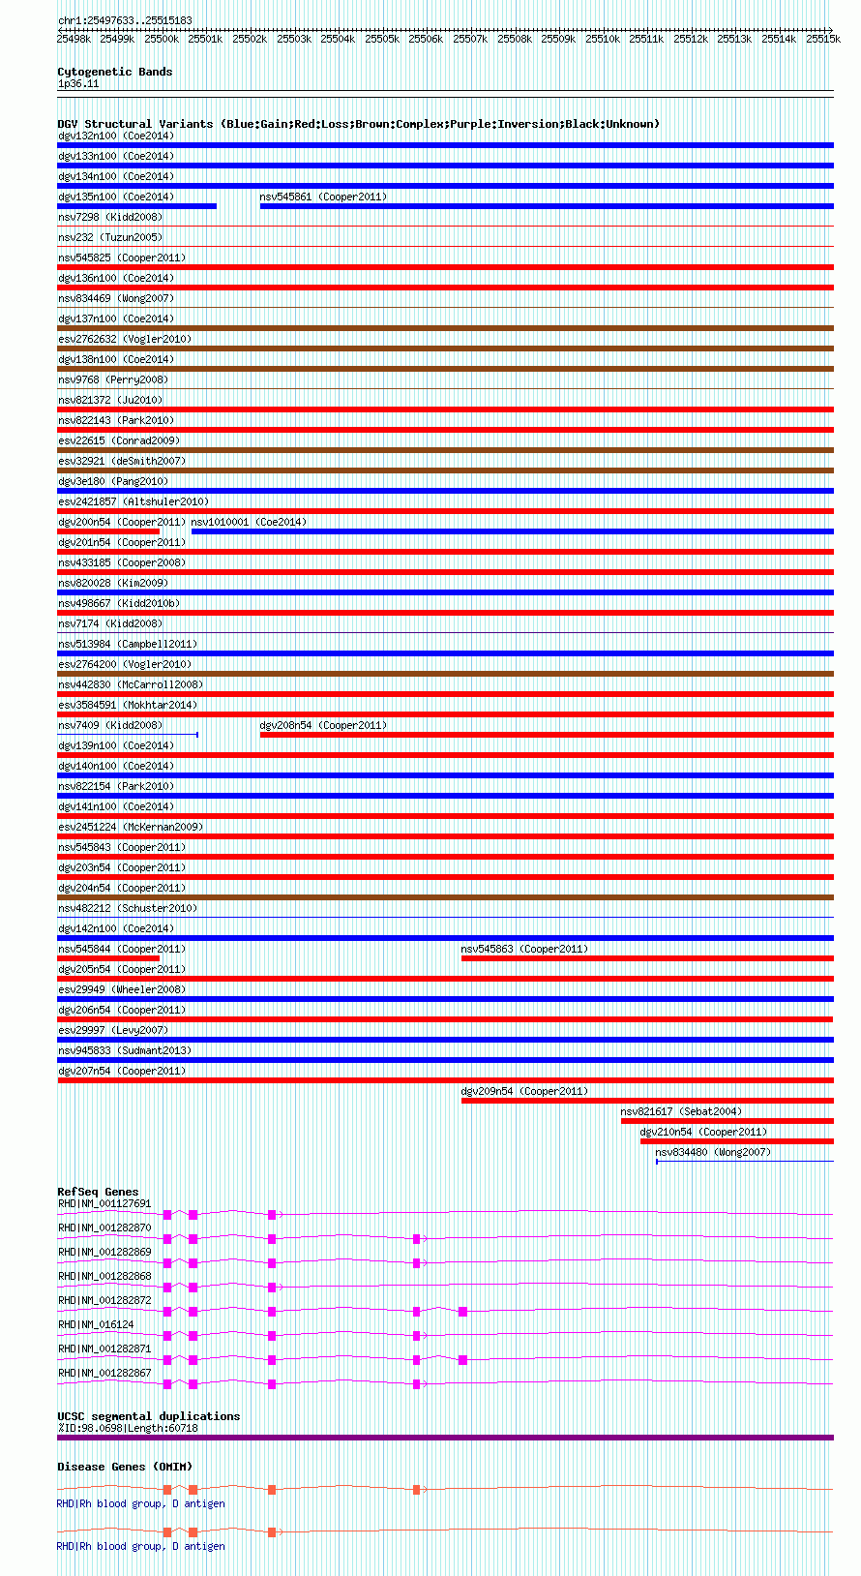861x1576 pixels.
Task: Open variant nsv232 (Tuzun2005)
Action: (x=110, y=237)
